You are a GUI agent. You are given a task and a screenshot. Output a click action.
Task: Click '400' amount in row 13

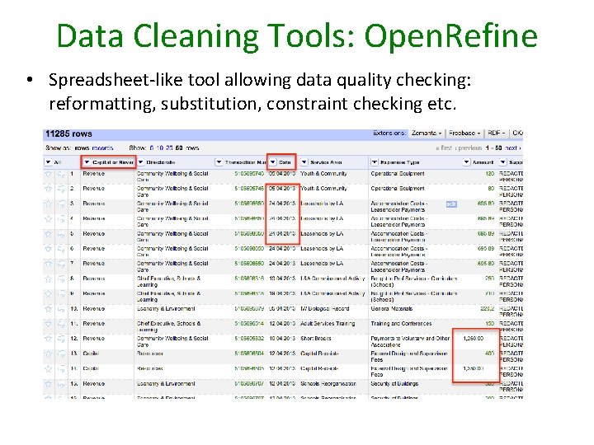point(489,354)
